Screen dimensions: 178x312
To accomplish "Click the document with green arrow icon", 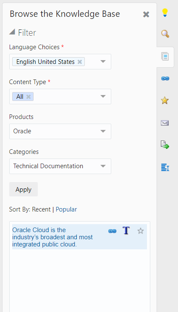I will (165, 145).
